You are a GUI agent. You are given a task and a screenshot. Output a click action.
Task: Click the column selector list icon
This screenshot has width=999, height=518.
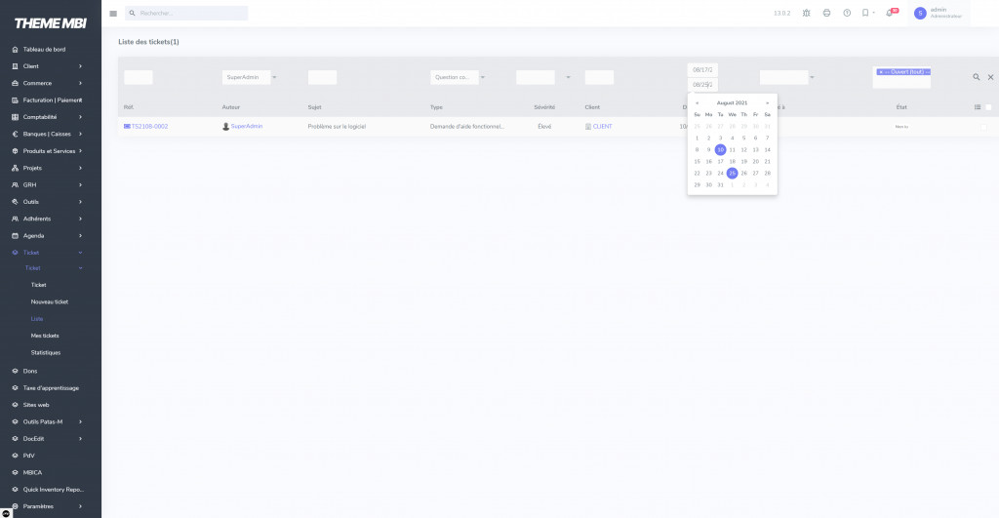pos(978,107)
